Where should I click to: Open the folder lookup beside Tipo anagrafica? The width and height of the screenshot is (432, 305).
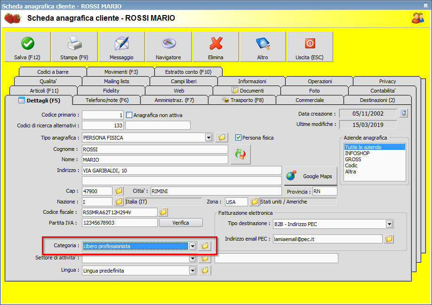click(222, 137)
